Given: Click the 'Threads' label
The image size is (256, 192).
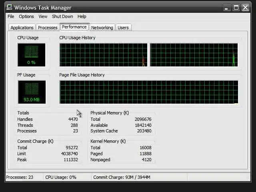Looking at the screenshot, I should click(x=25, y=125).
